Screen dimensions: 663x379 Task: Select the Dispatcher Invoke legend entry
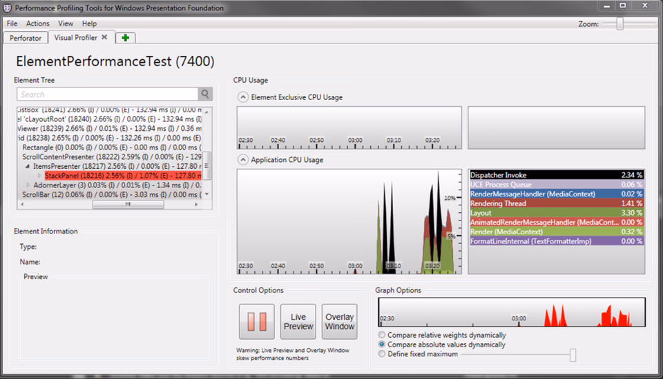pos(557,175)
